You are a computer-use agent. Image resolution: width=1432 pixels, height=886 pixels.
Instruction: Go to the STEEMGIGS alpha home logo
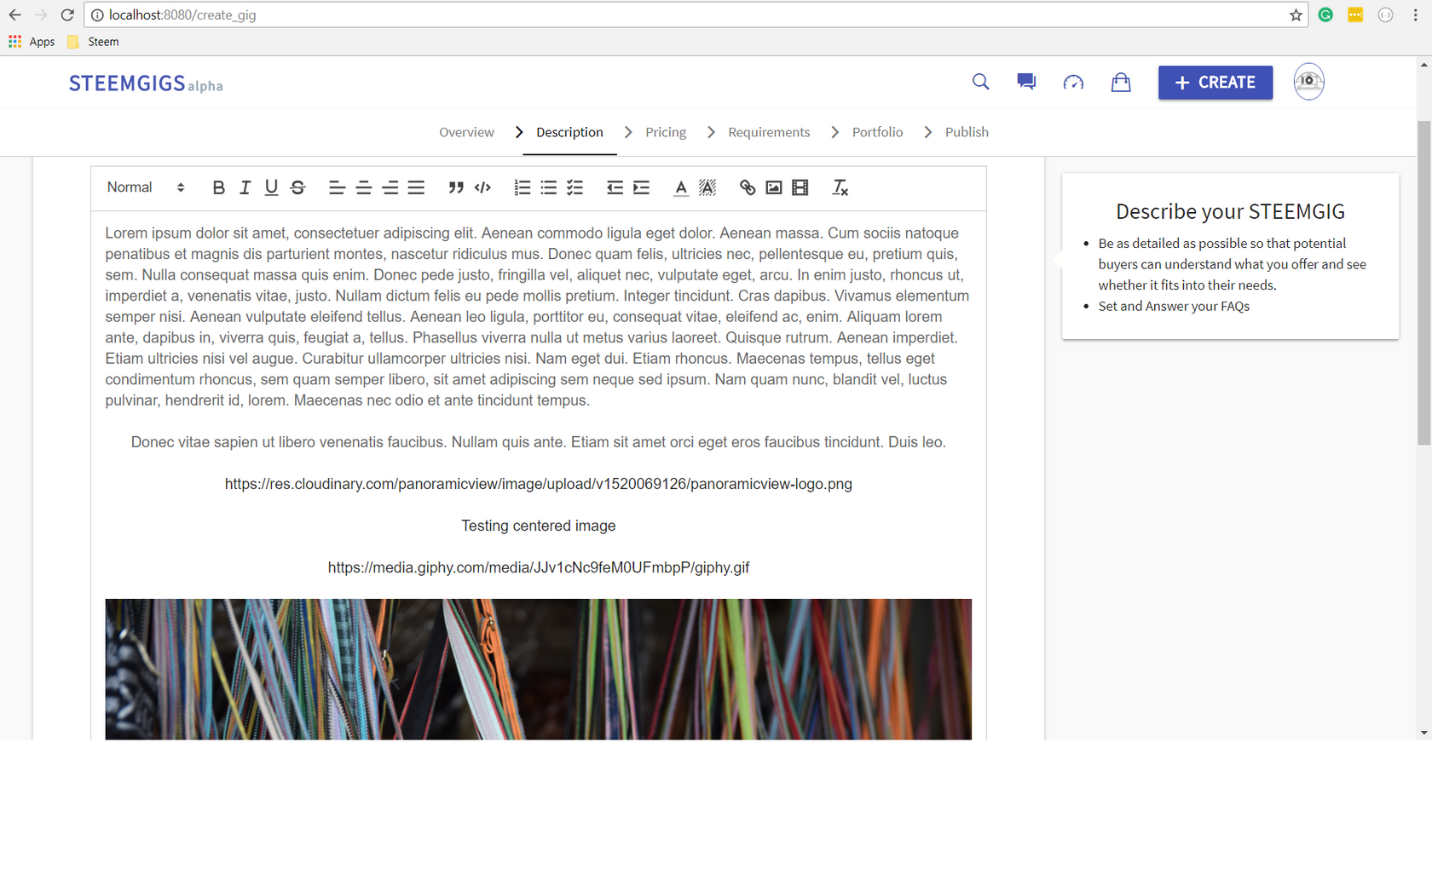146,83
